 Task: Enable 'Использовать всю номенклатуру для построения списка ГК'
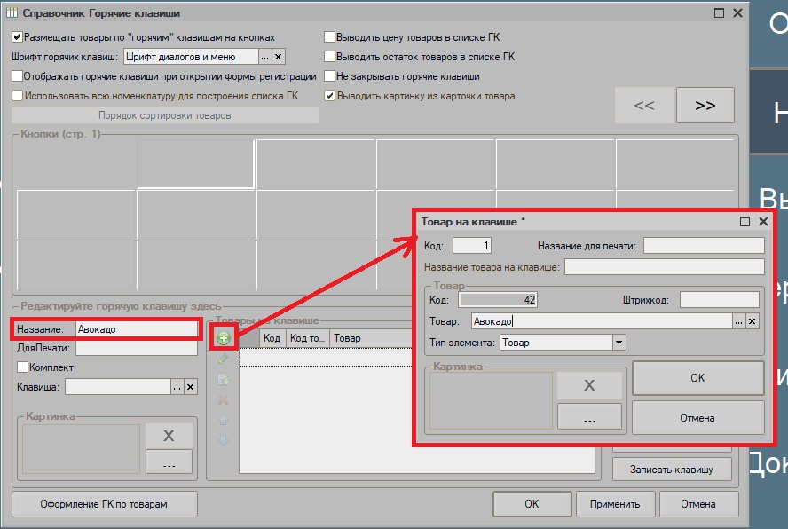[x=17, y=96]
